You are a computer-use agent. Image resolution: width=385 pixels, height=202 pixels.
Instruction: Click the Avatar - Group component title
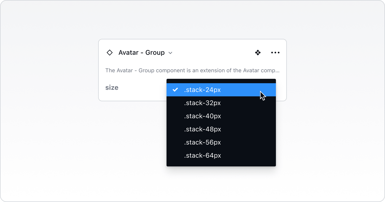(141, 53)
